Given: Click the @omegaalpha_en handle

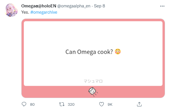Looking at the screenshot, I should click(74, 6).
